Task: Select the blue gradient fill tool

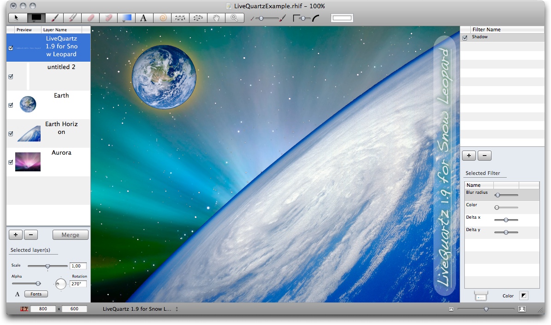Action: [126, 18]
